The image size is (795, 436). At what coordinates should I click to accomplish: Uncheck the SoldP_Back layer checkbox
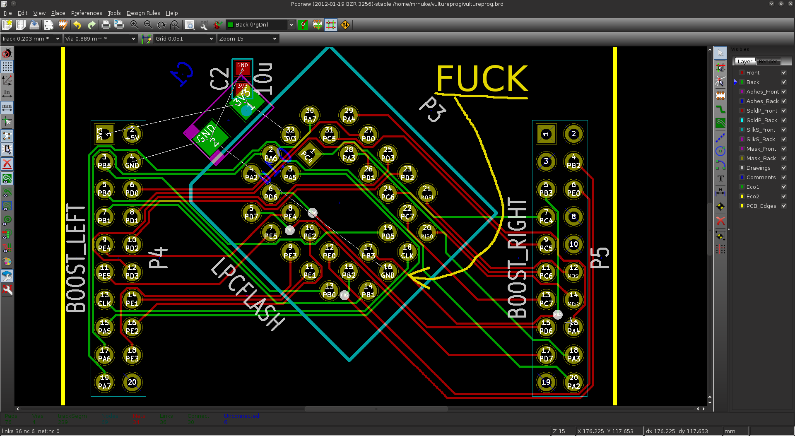[784, 120]
